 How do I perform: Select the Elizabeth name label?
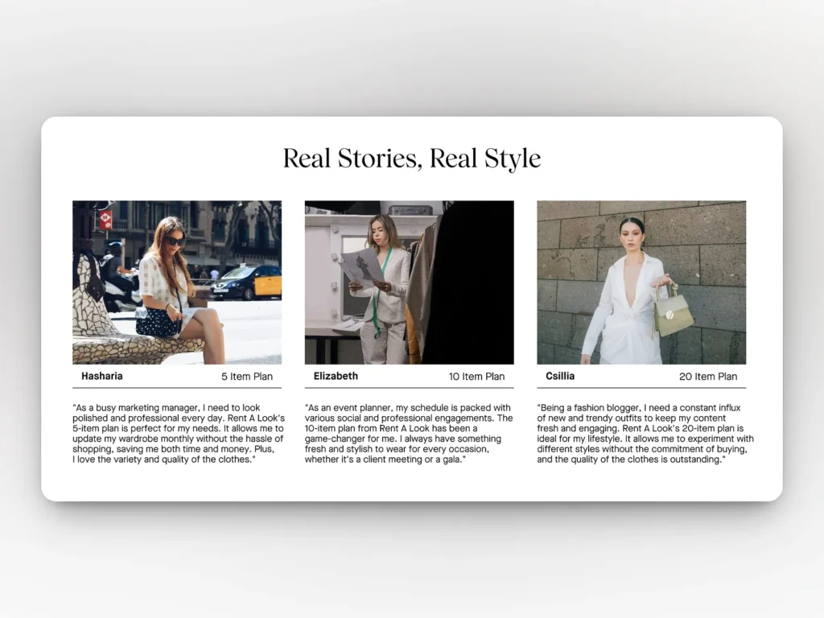tap(336, 376)
